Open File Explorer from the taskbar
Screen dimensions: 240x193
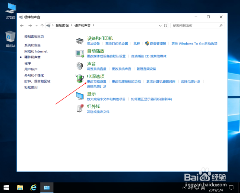click(20, 188)
